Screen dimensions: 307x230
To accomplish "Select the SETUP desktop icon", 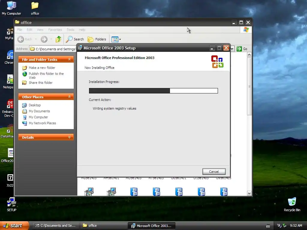I will 12,205.
